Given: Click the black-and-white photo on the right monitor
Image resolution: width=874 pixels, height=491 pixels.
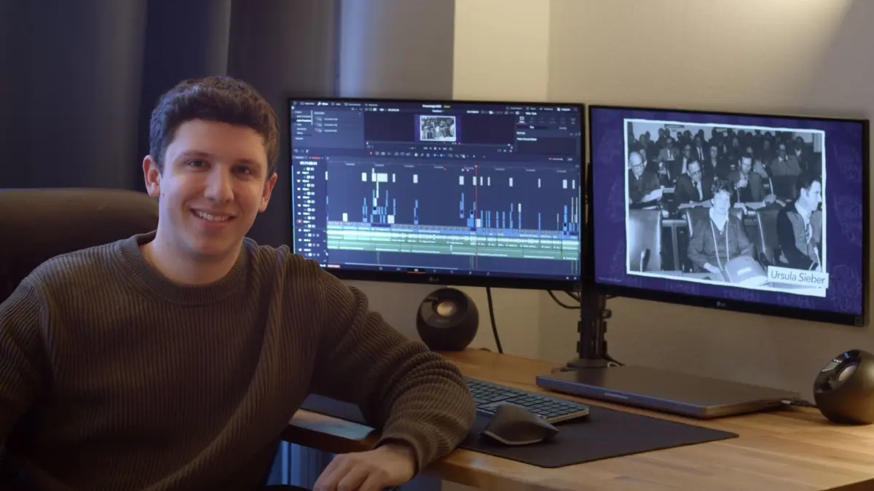Looking at the screenshot, I should (725, 206).
